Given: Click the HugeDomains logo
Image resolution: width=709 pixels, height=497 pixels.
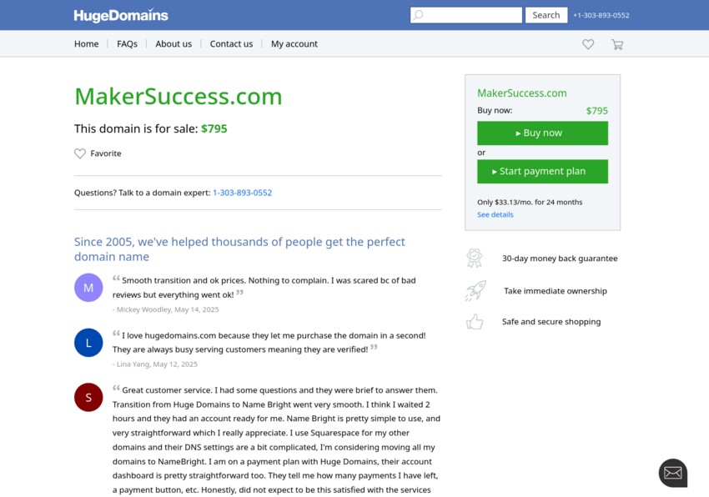Looking at the screenshot, I should click(x=121, y=15).
